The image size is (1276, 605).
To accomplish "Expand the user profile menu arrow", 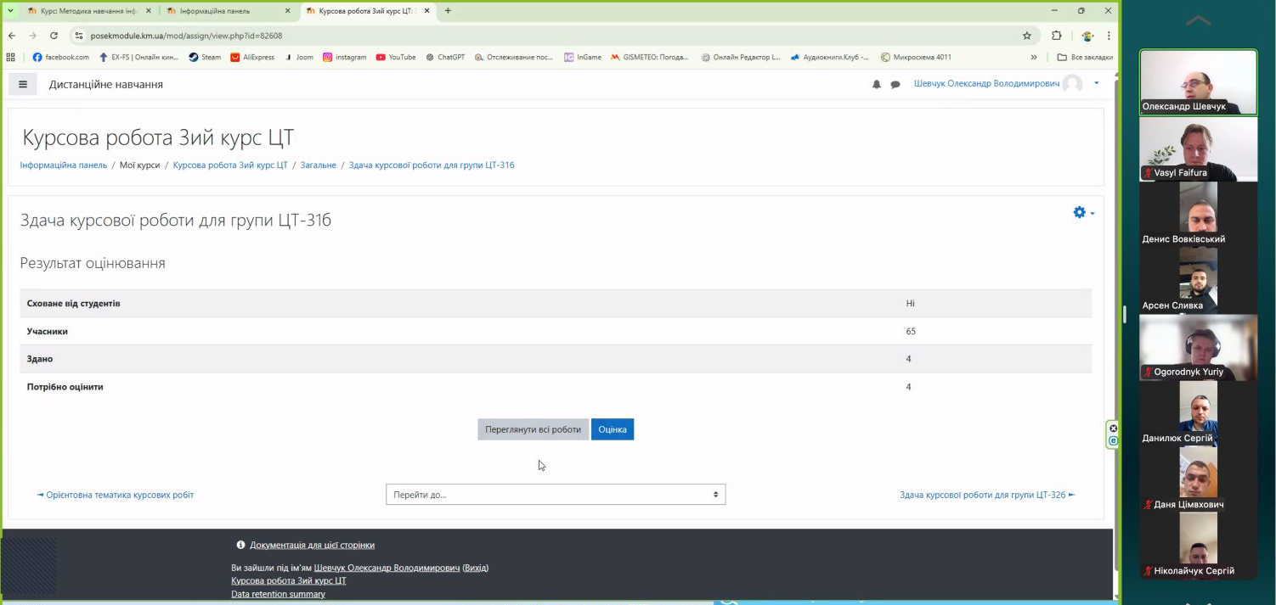I will [1096, 83].
